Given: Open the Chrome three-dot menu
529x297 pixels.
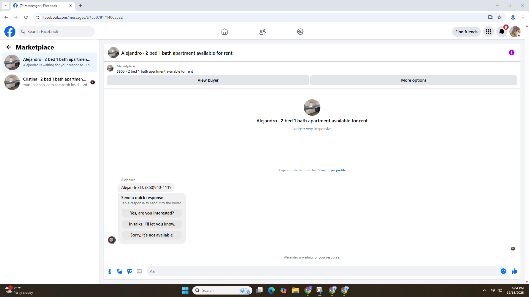Looking at the screenshot, I should tap(523, 17).
